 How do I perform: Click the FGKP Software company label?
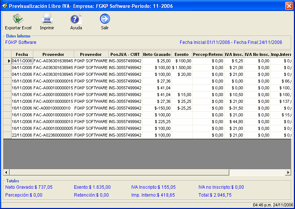21,42
